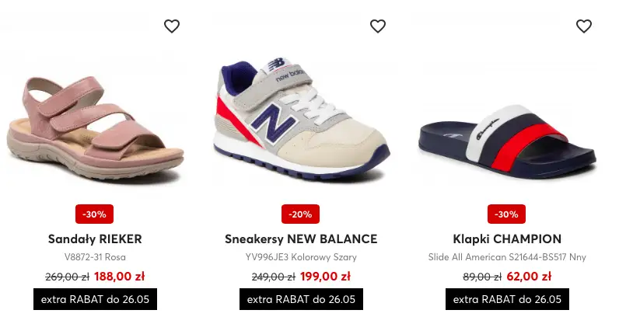Click extra RABAT button under Rieker
Screen dimensions: 619x317
click(95, 299)
